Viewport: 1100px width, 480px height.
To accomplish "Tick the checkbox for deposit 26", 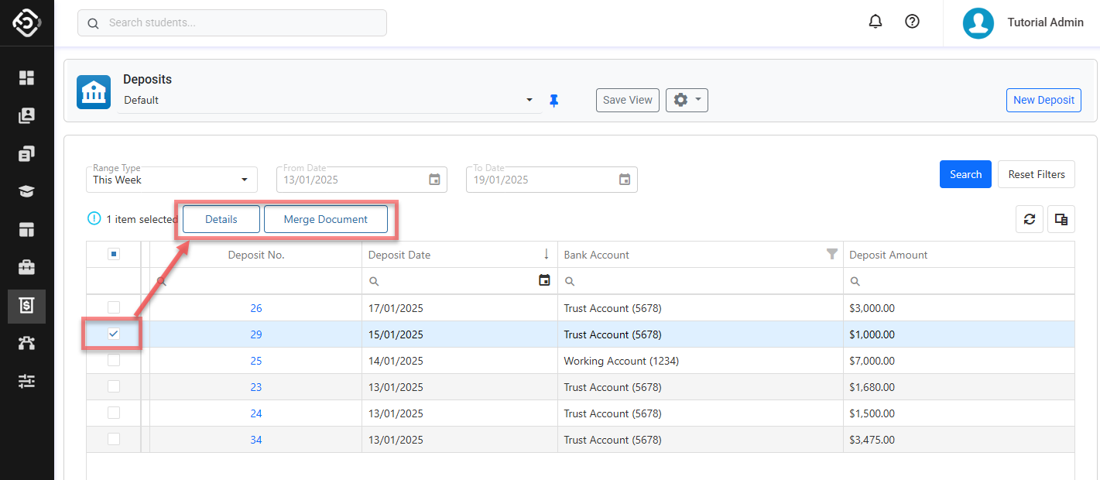I will (114, 308).
